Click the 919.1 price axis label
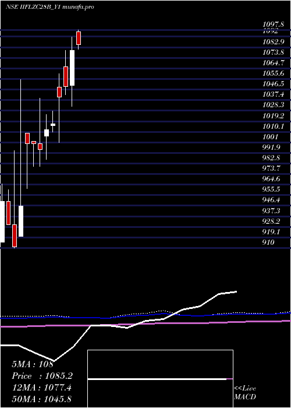This screenshot has height=408, width=291. pos(271,232)
